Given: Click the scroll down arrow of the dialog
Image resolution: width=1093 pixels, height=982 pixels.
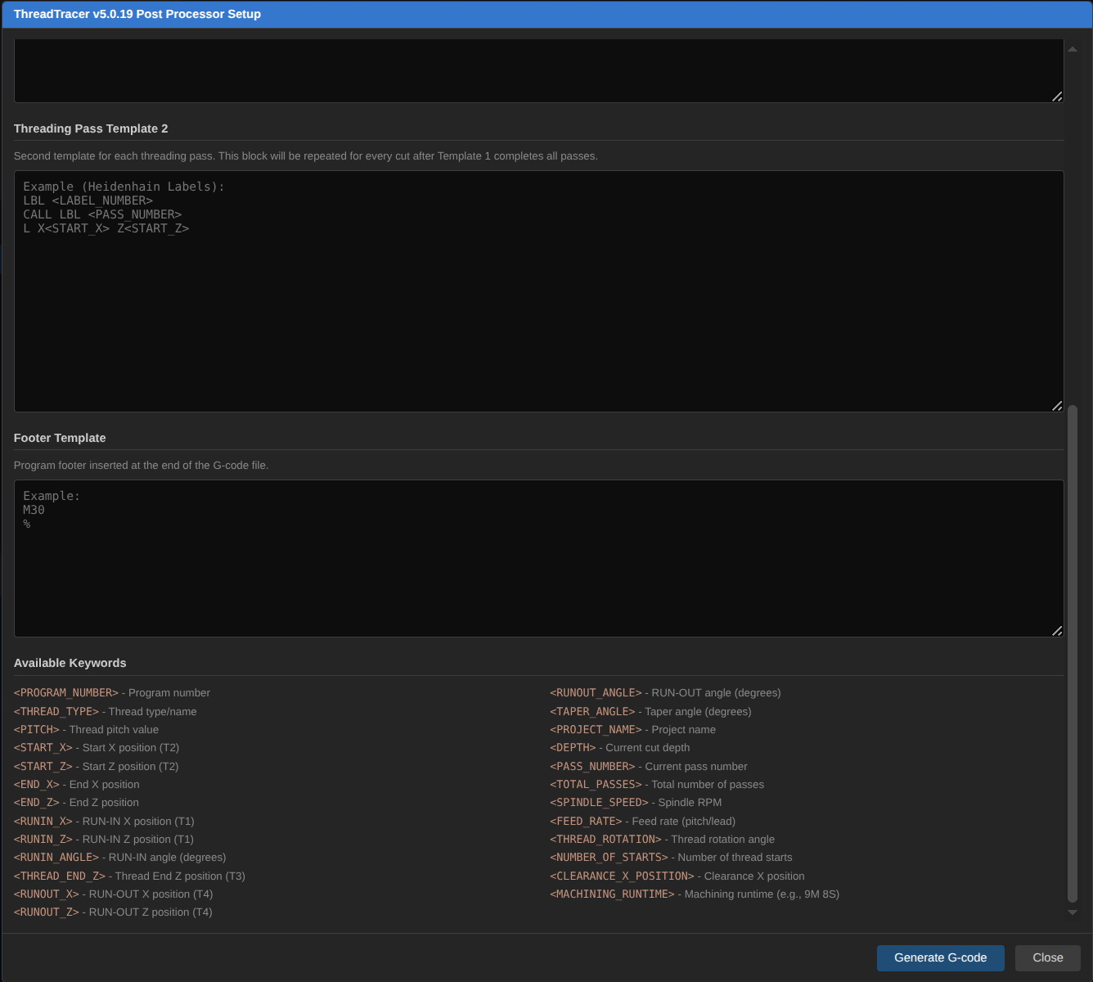Looking at the screenshot, I should click(x=1073, y=912).
